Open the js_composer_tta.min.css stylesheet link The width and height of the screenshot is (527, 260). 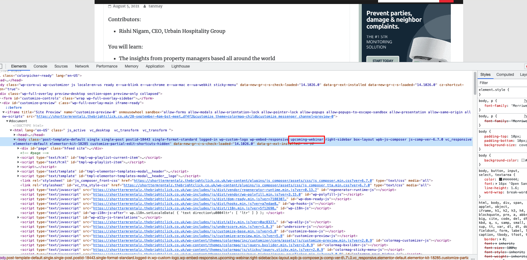point(247,185)
